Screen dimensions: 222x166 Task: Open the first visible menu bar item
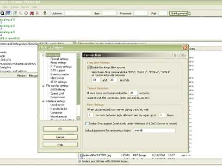[x=5, y=7]
